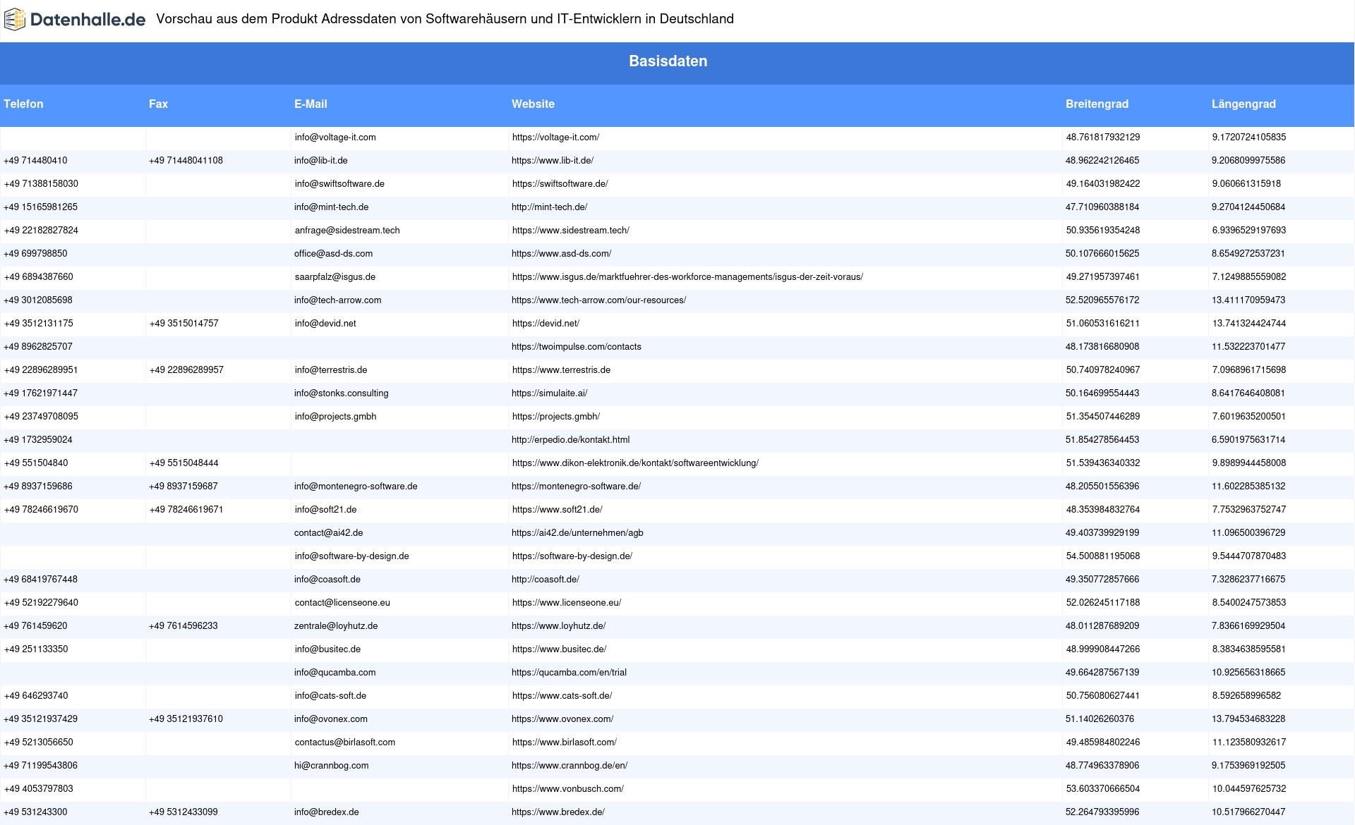Open the https://montenegro-software.de/ link
Image resolution: width=1355 pixels, height=825 pixels.
click(576, 487)
